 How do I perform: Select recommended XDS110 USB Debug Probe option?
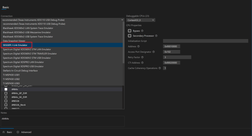point(62,24)
